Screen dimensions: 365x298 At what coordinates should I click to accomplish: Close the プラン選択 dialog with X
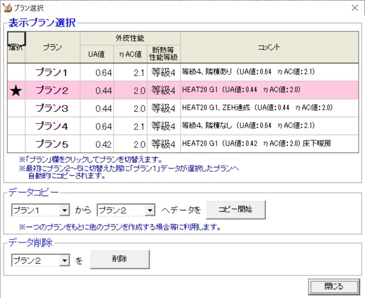pos(355,8)
